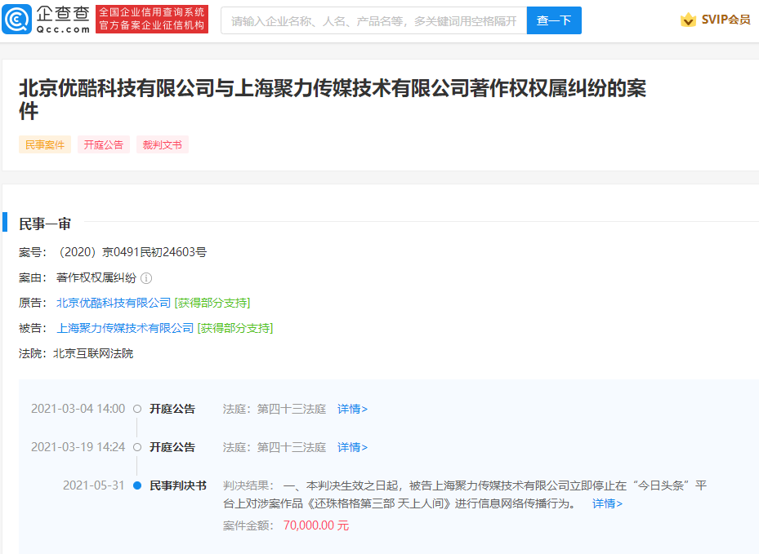The height and width of the screenshot is (554, 759).
Task: Select the 裁判文书 tag
Action: (x=162, y=144)
